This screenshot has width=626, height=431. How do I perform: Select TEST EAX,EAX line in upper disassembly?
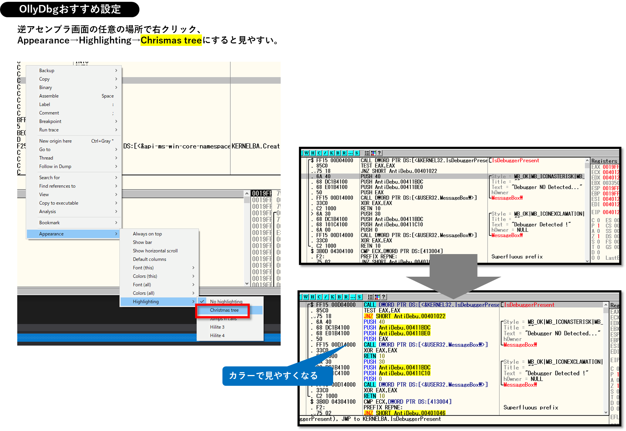378,166
